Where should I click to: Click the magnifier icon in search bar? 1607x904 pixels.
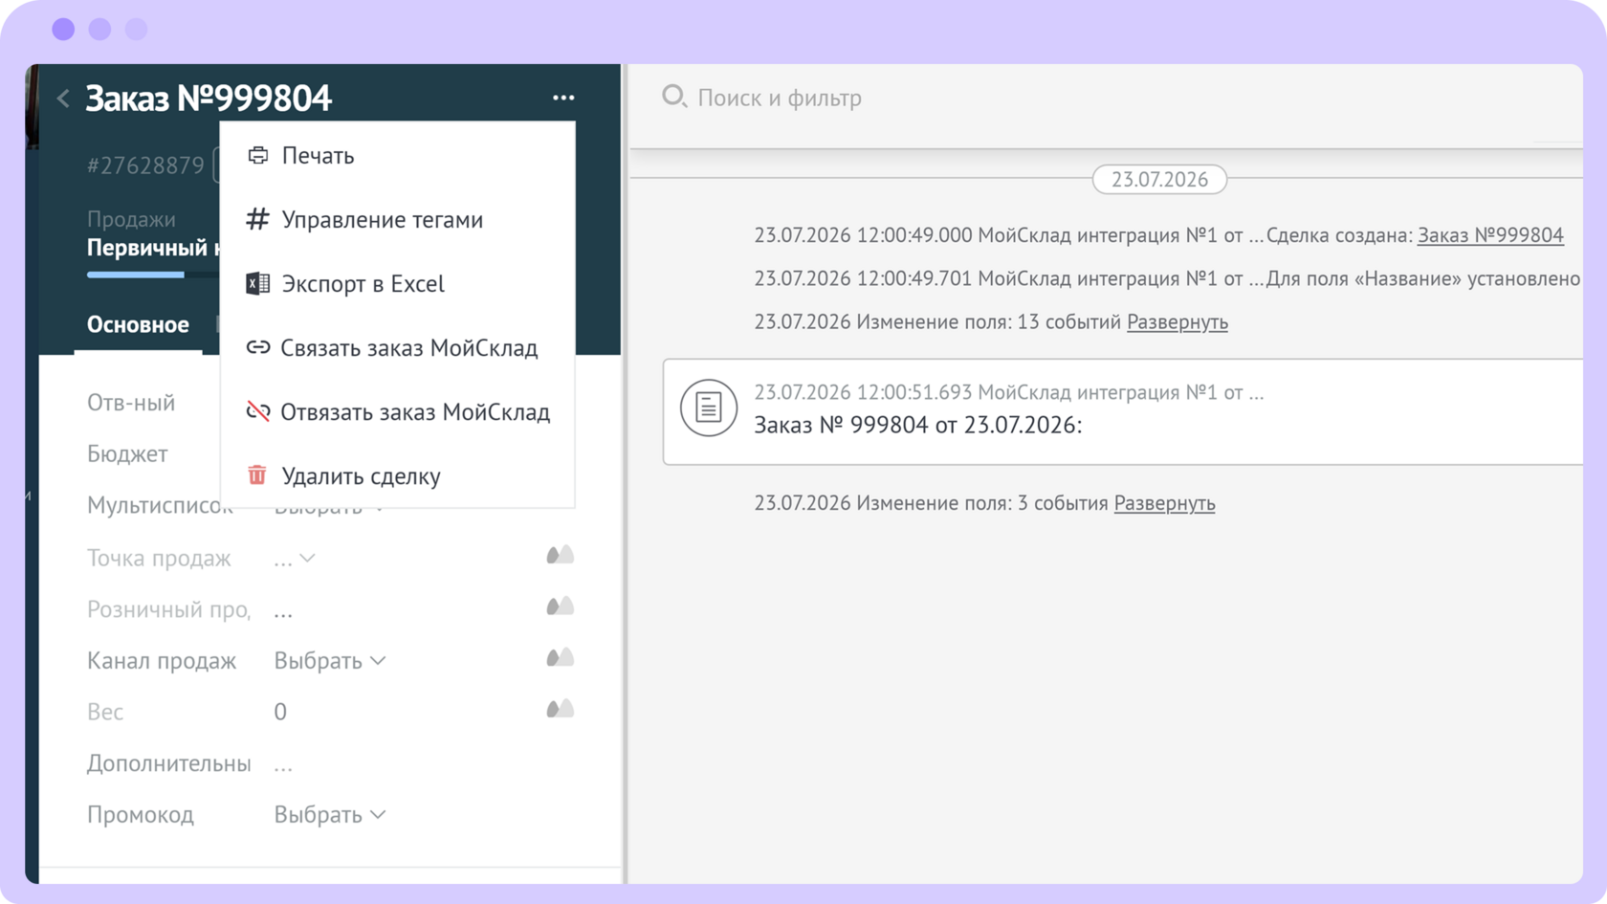[674, 97]
